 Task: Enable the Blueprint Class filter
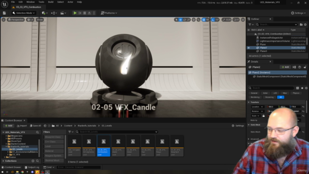coord(54,137)
